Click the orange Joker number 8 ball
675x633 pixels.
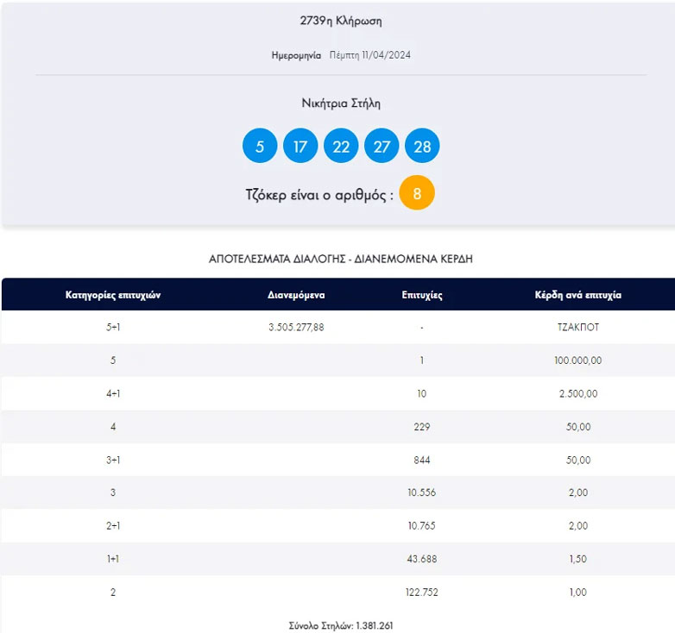417,194
